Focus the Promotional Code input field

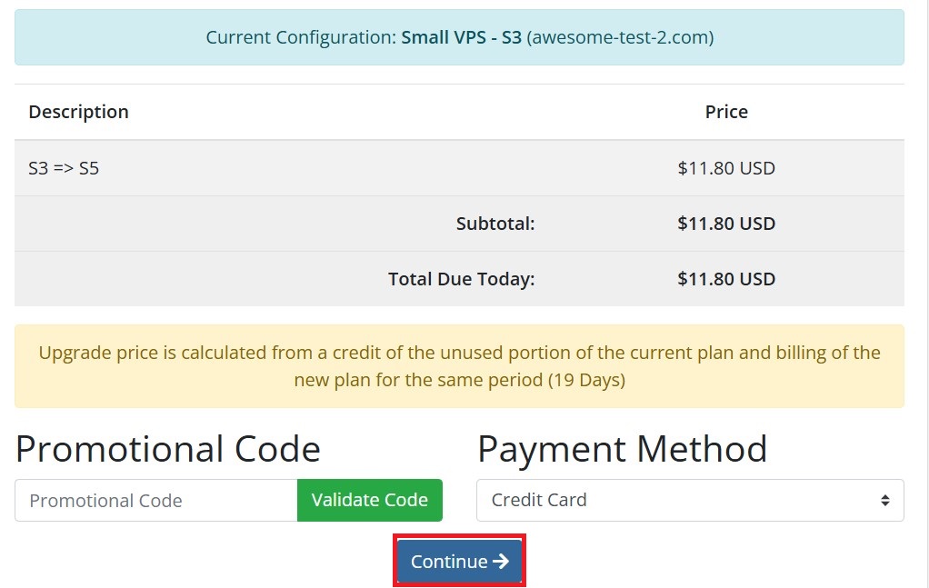pyautogui.click(x=155, y=500)
